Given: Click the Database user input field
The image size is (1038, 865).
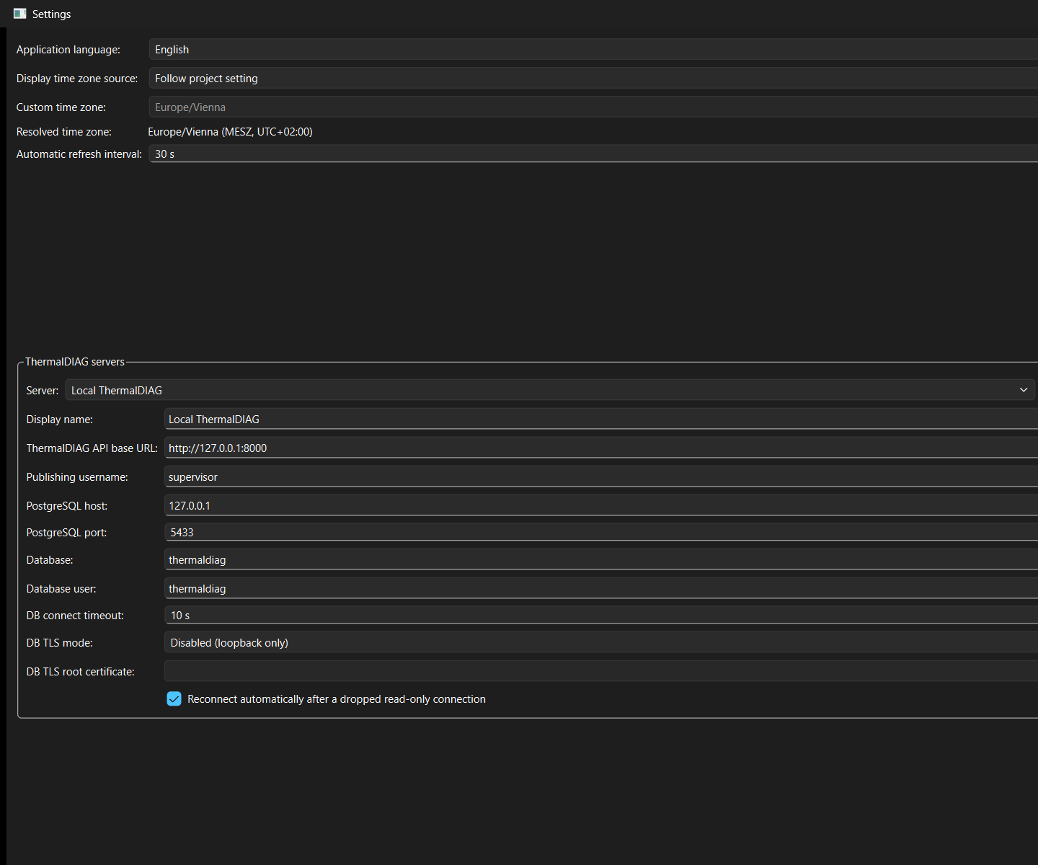Looking at the screenshot, I should click(x=601, y=588).
